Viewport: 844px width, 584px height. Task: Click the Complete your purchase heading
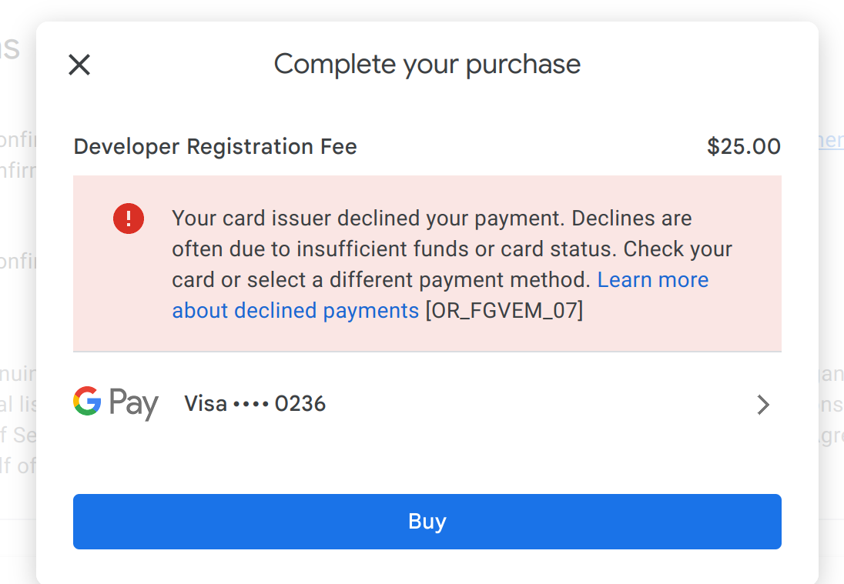click(427, 64)
